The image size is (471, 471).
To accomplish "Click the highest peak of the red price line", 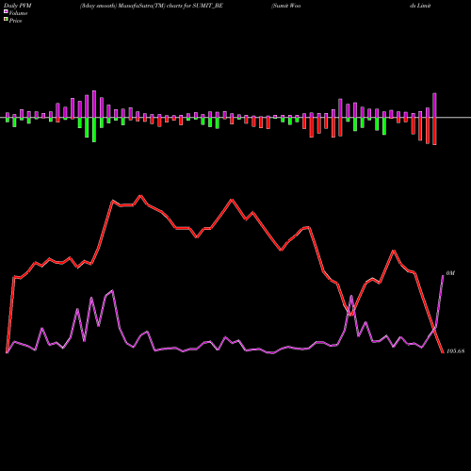I will point(140,196).
